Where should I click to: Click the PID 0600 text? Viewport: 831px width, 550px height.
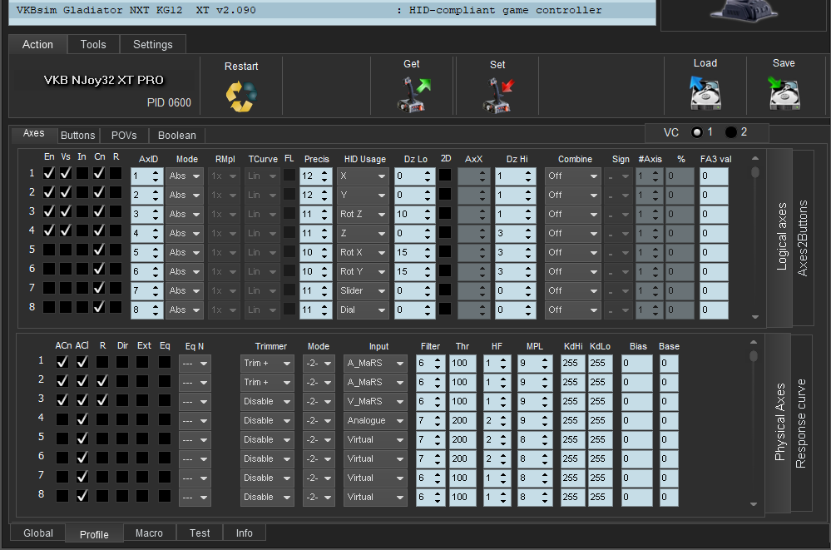(x=169, y=103)
